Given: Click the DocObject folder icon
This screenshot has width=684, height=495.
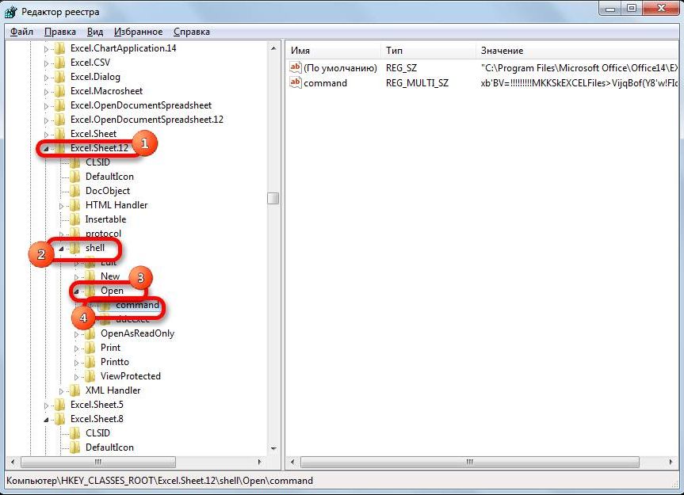Looking at the screenshot, I should pos(75,191).
